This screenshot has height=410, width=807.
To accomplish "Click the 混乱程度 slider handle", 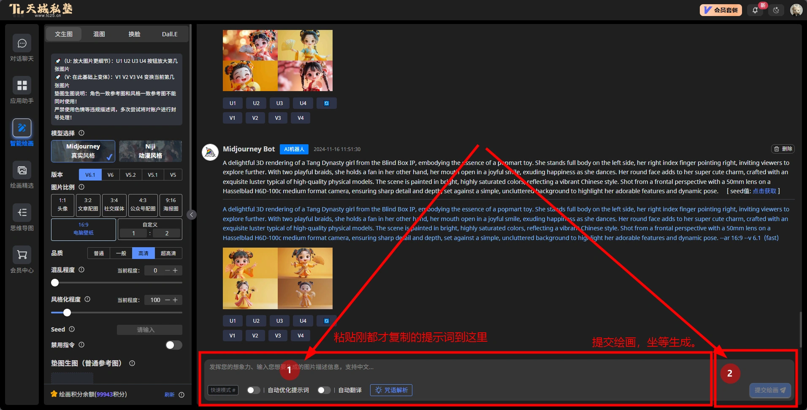I will point(55,283).
